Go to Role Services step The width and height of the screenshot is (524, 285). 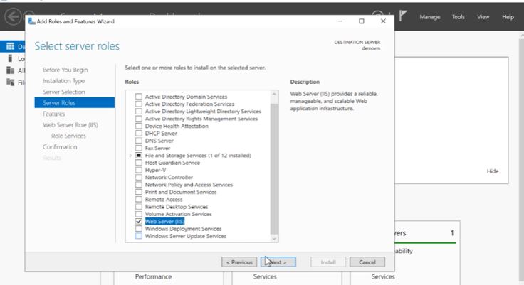coord(68,136)
